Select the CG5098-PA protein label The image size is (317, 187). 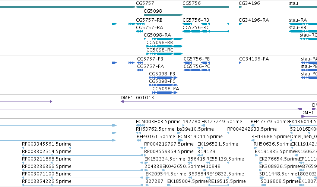coord(166,89)
